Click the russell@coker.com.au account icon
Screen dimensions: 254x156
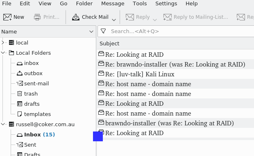(x=11, y=124)
